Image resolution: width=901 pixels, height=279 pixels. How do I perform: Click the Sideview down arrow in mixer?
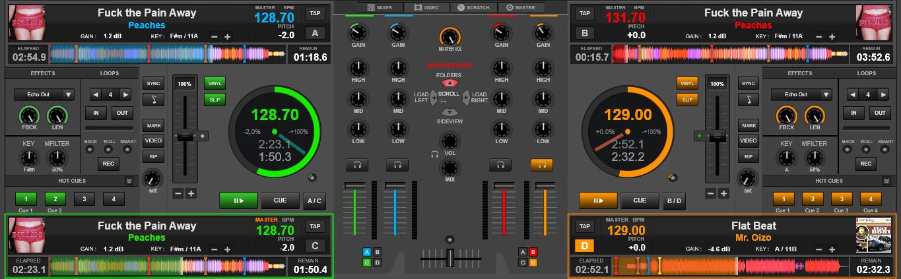click(x=449, y=112)
